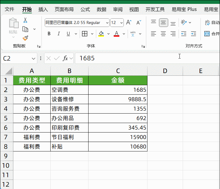This screenshot has width=220, height=189.
Task: Apply borders with the border icon
Action: tap(85, 34)
